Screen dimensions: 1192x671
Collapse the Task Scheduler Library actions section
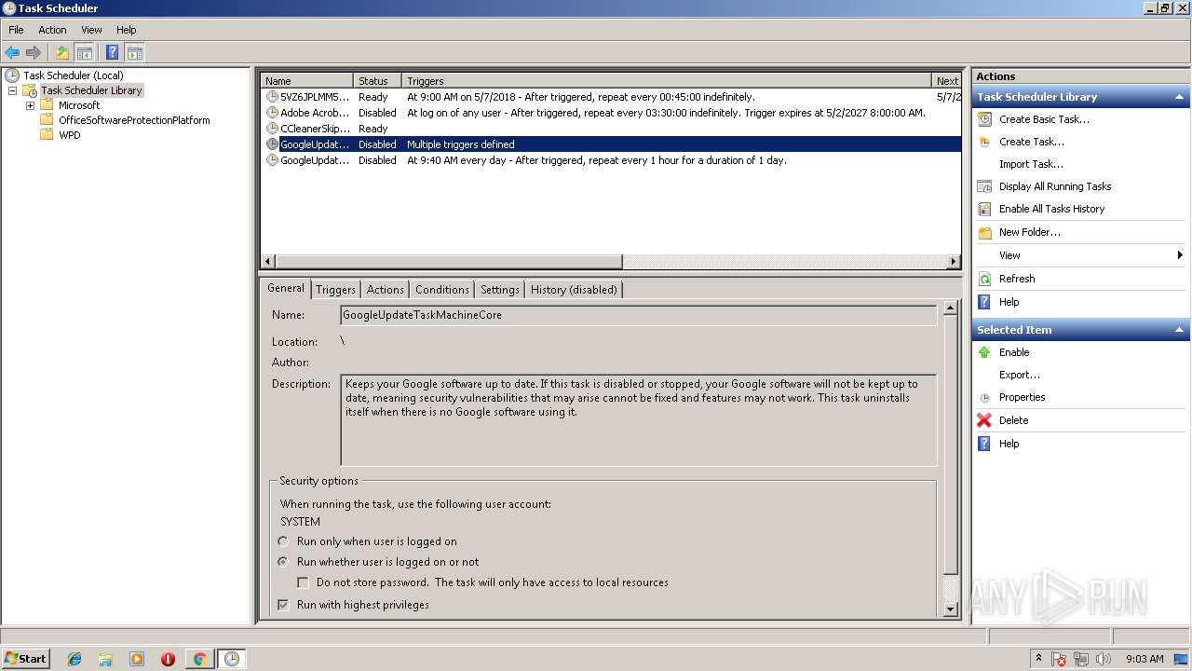(x=1179, y=97)
